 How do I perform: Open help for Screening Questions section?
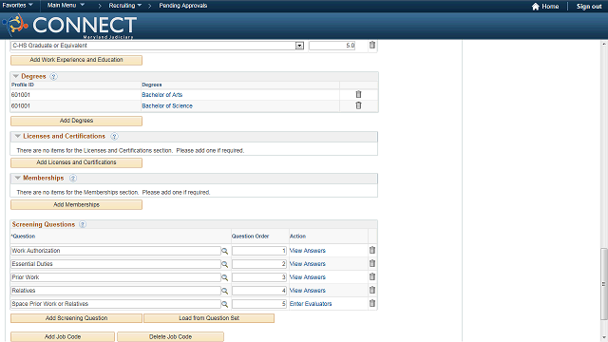pyautogui.click(x=83, y=224)
